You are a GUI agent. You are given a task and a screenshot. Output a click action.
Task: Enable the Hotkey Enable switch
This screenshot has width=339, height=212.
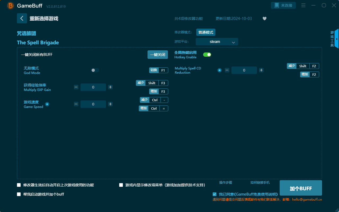(x=207, y=54)
